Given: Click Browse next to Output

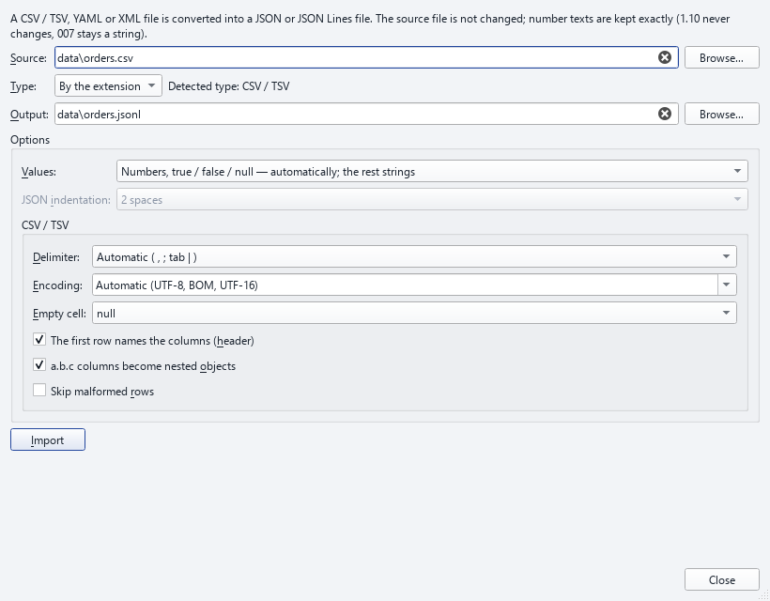Looking at the screenshot, I should 722,115.
